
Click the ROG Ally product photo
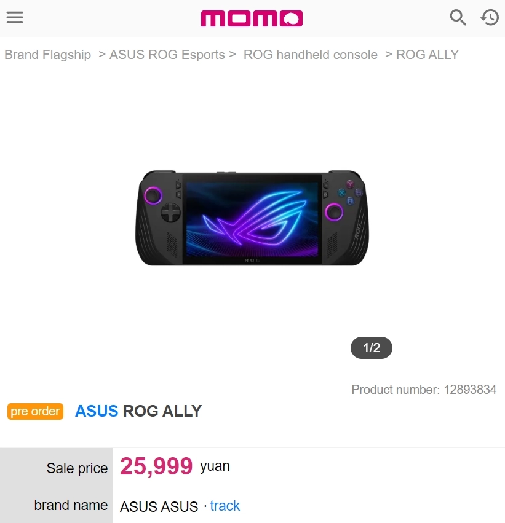(252, 218)
